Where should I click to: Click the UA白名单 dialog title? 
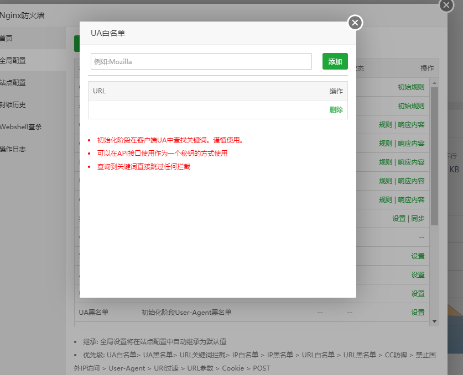click(x=108, y=33)
